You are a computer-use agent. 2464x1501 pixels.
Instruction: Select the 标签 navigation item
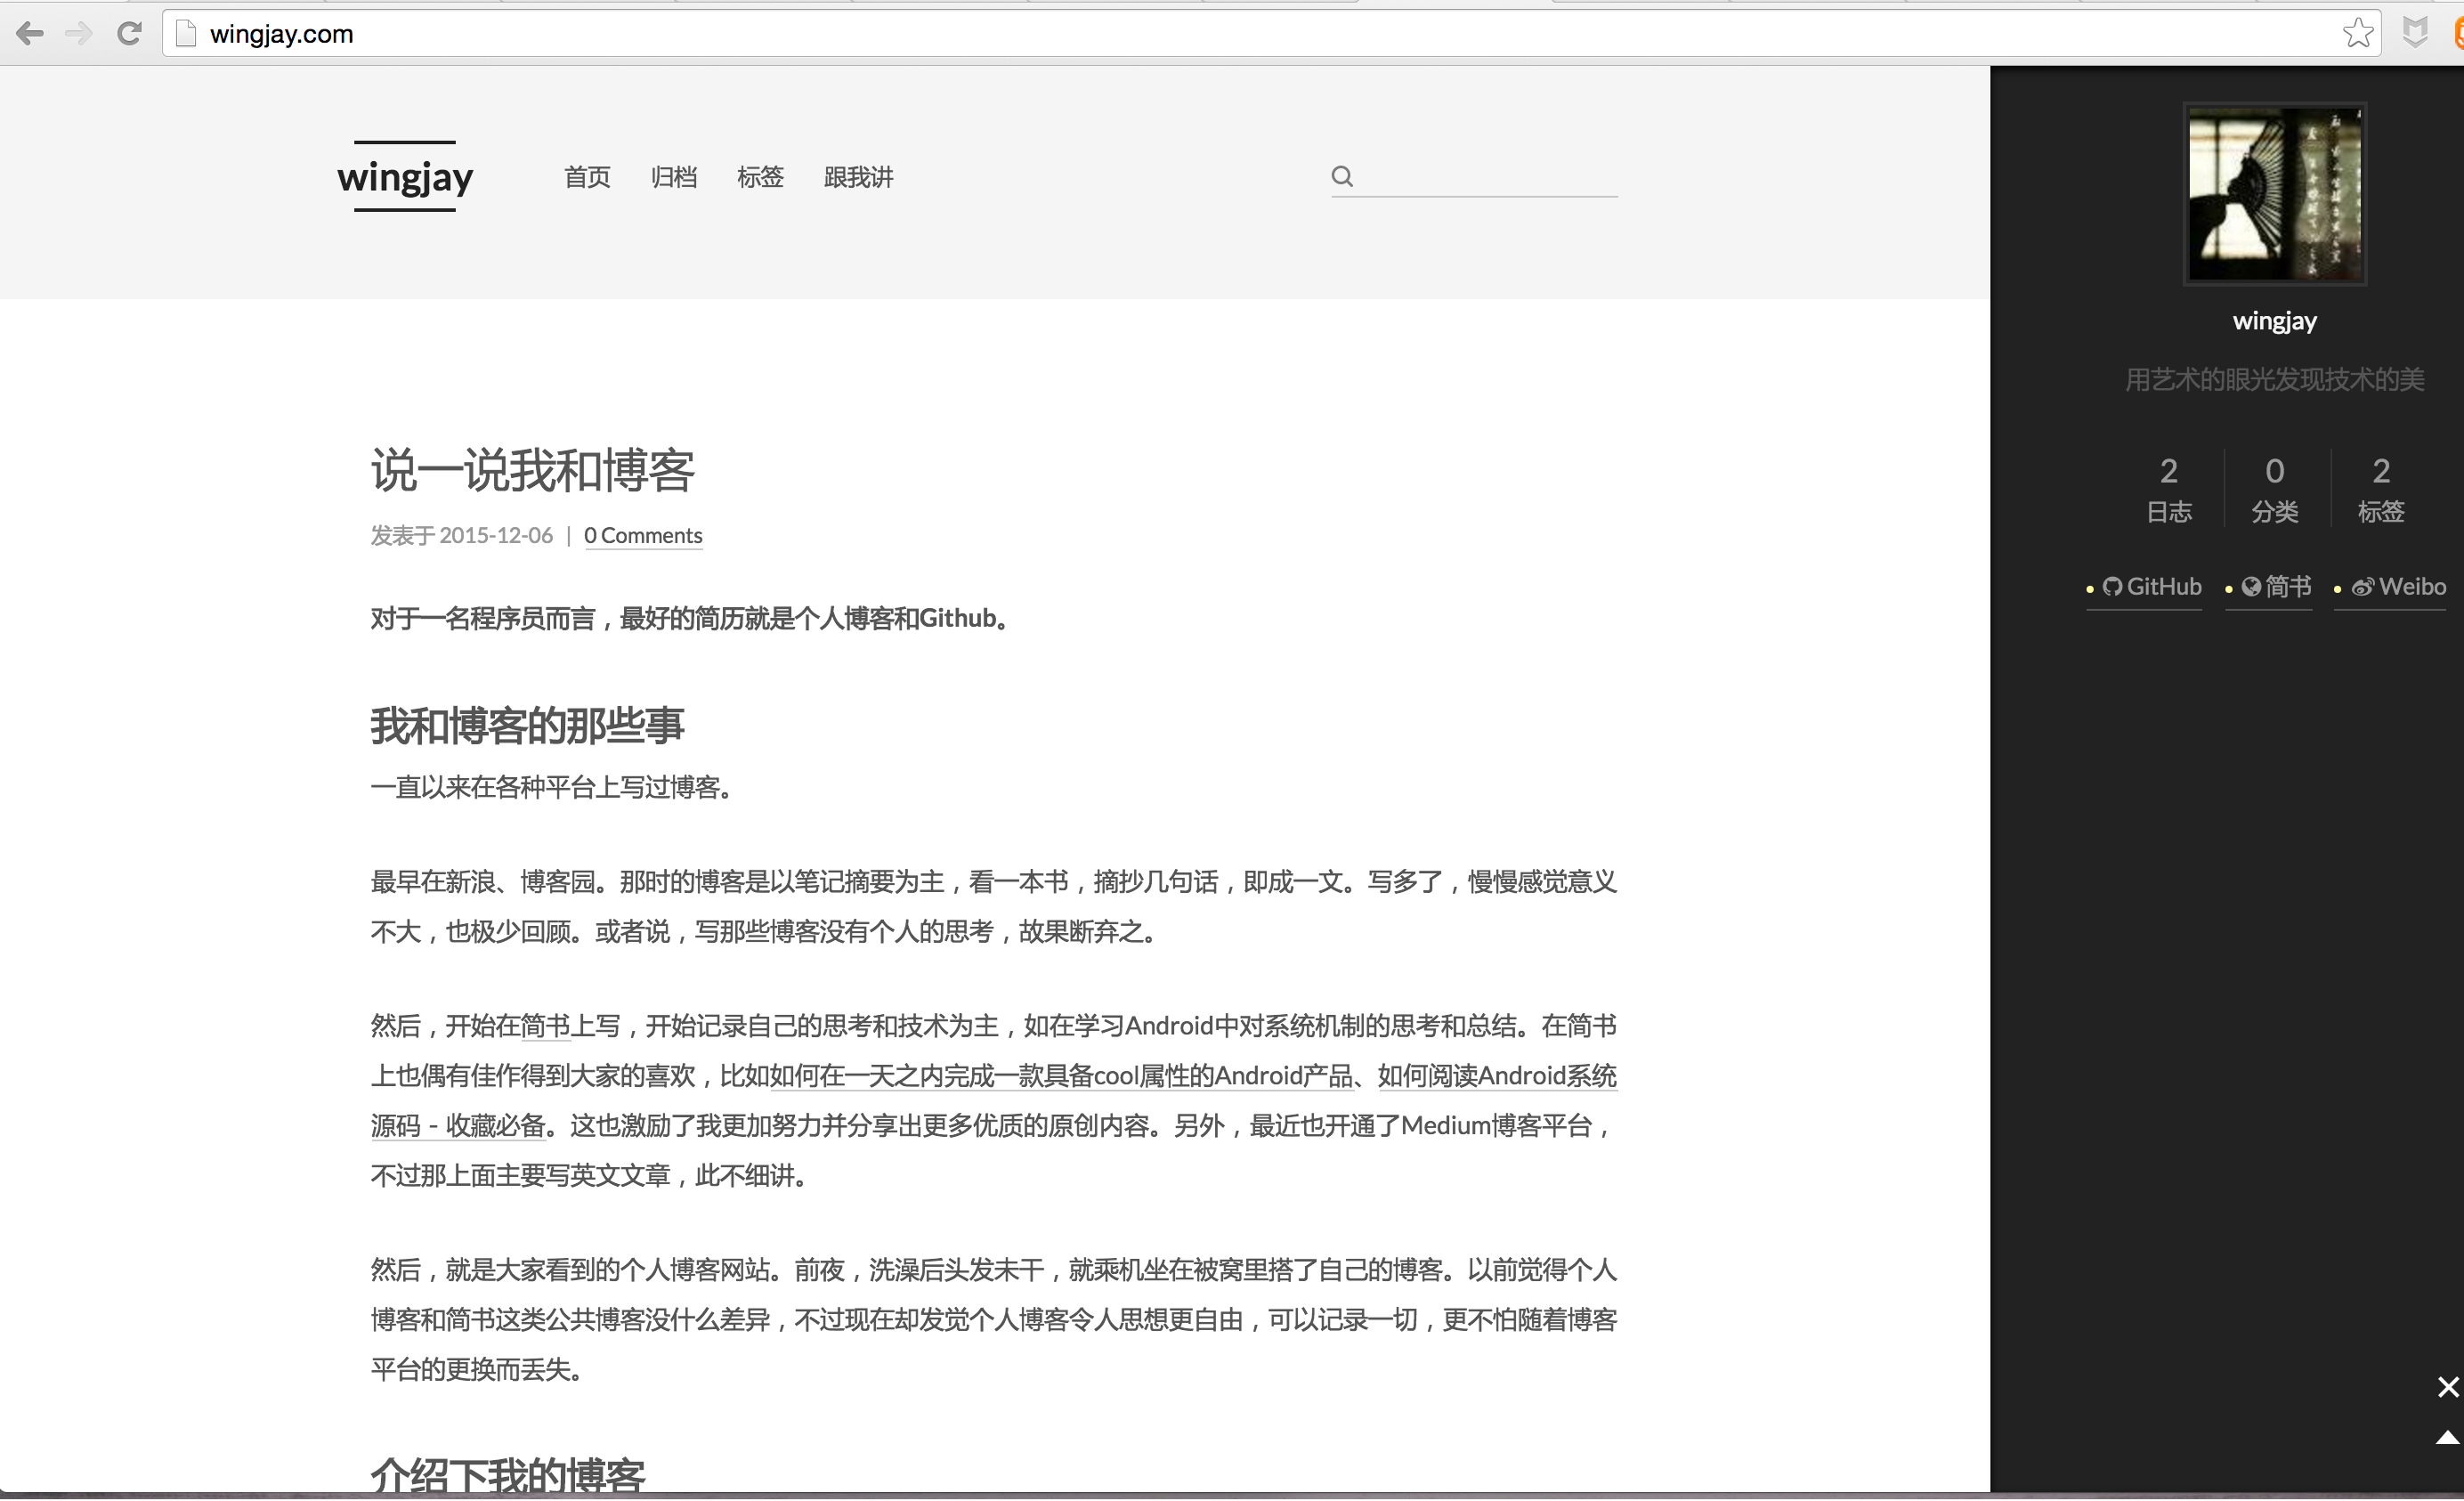tap(760, 177)
